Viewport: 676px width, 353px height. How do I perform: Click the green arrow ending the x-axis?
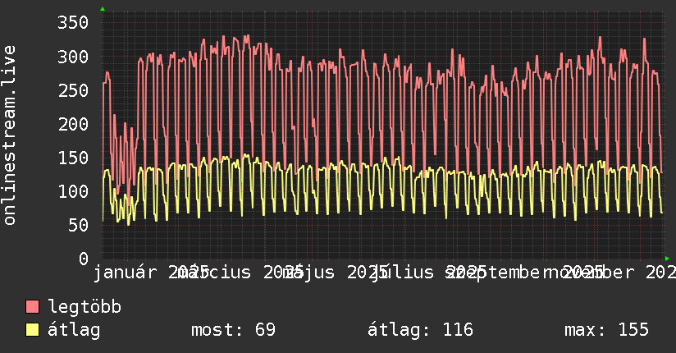tap(667, 259)
